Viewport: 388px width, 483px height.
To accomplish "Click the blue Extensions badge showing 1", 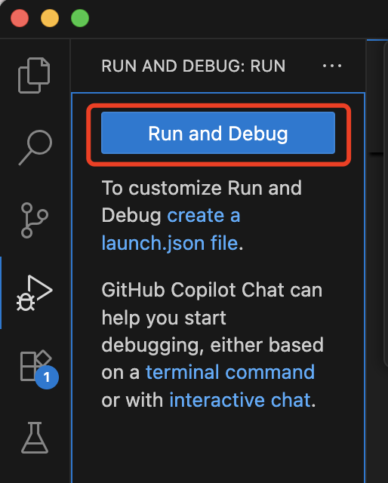I will point(47,377).
